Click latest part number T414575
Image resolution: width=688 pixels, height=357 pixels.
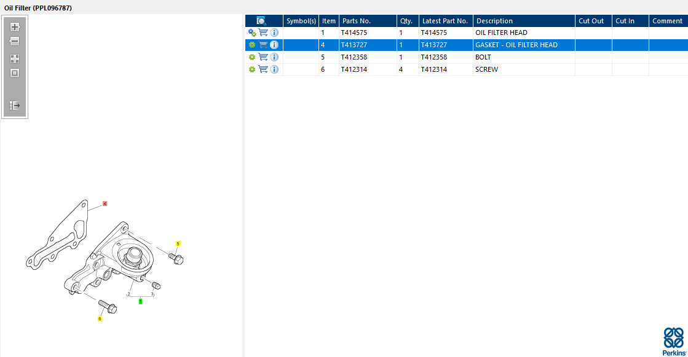click(434, 33)
